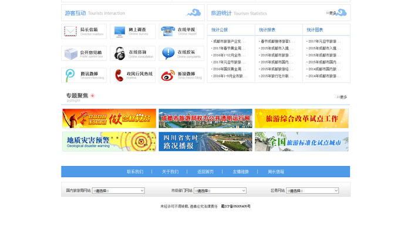This screenshot has width=411, height=232.
Task: Open the 旅游综合改革试点工作 yellow banner
Action: [x=302, y=119]
